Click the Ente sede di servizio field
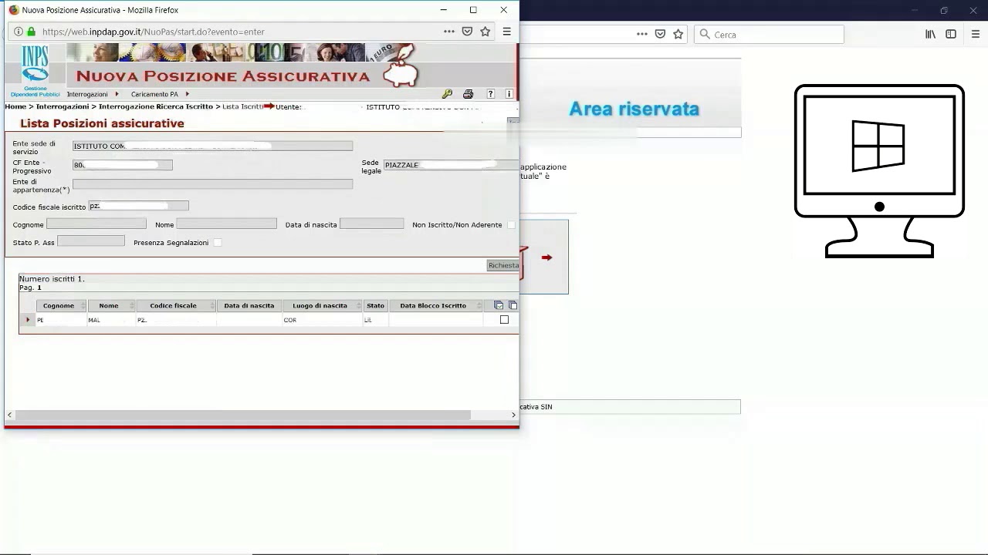Viewport: 988px width, 555px height. (x=212, y=146)
